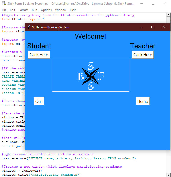171x177 pixels.
Task: Minimize the IDLE editor window
Action: [x=142, y=4]
